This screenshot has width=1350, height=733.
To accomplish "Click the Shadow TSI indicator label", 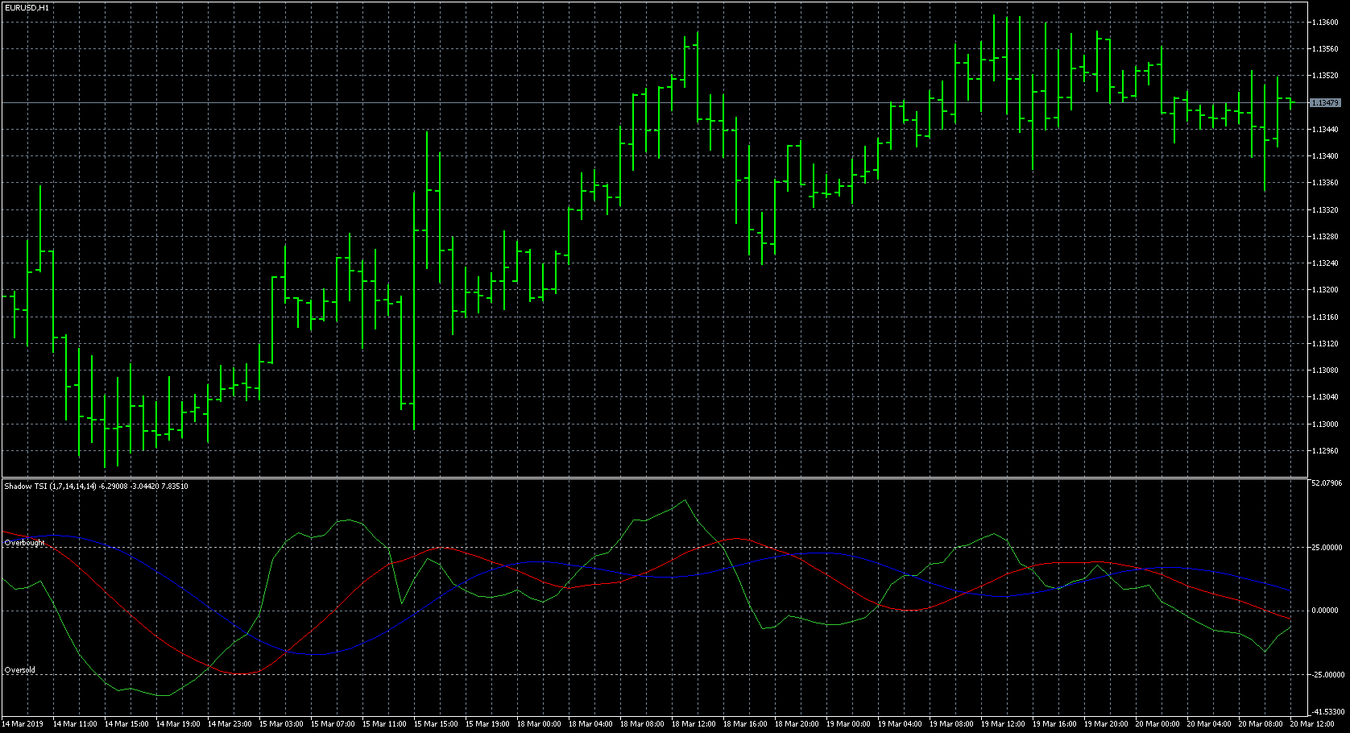I will (x=96, y=486).
